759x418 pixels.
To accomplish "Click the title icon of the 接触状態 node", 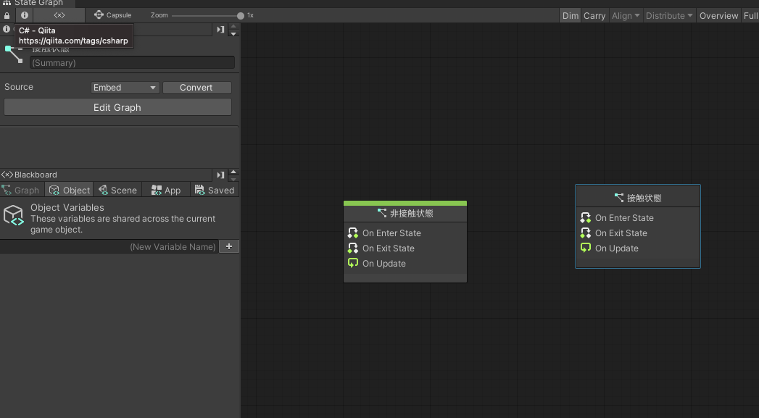I will coord(618,197).
